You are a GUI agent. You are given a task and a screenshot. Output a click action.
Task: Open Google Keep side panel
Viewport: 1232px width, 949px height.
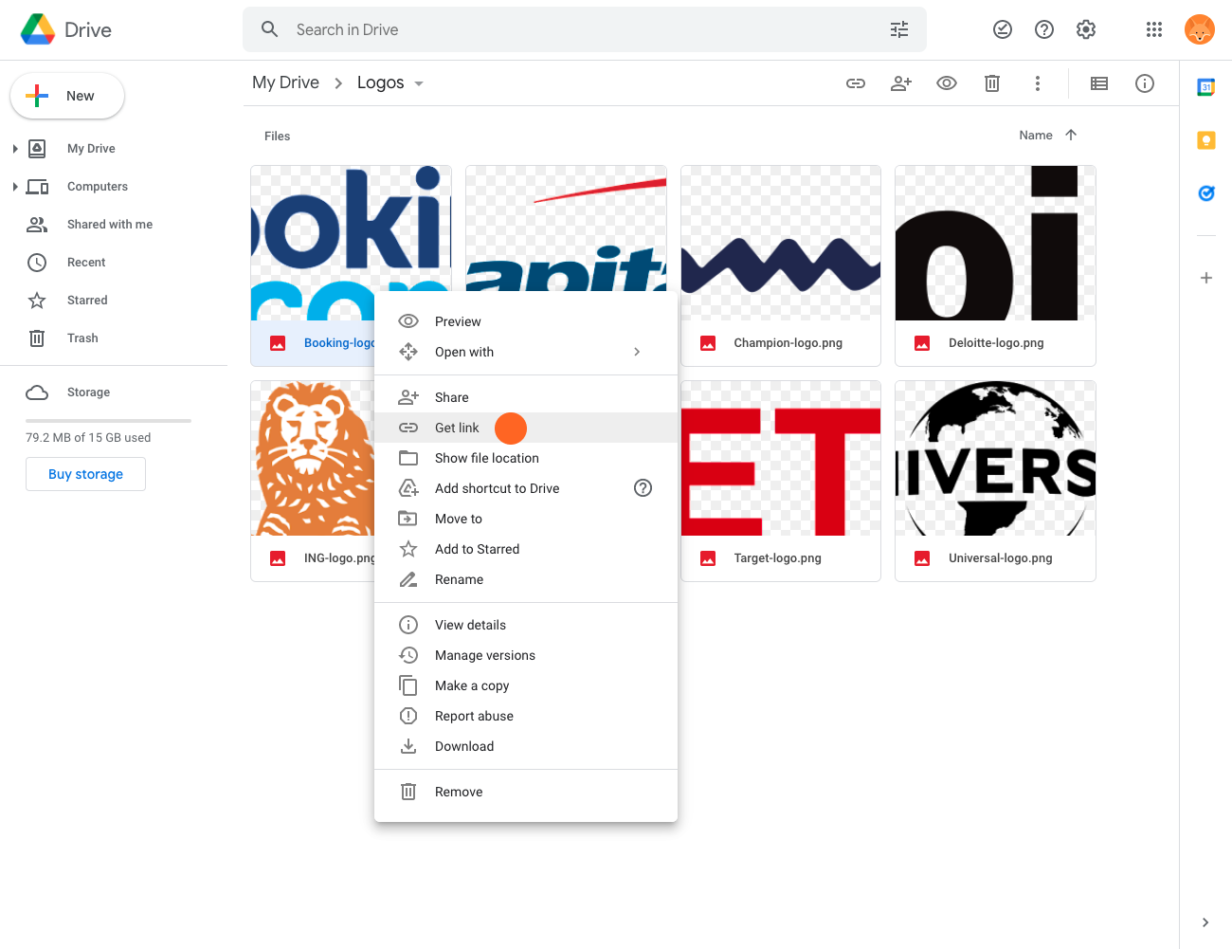(1206, 140)
